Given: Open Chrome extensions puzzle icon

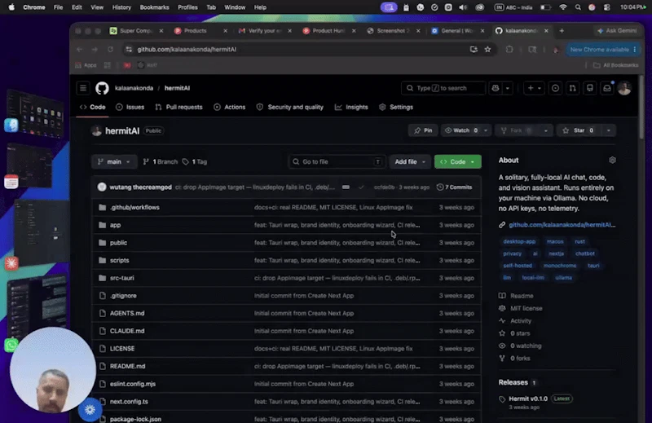Looking at the screenshot, I should coord(509,50).
